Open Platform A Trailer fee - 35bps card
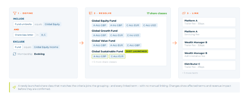249x100 pixels. (209, 22)
